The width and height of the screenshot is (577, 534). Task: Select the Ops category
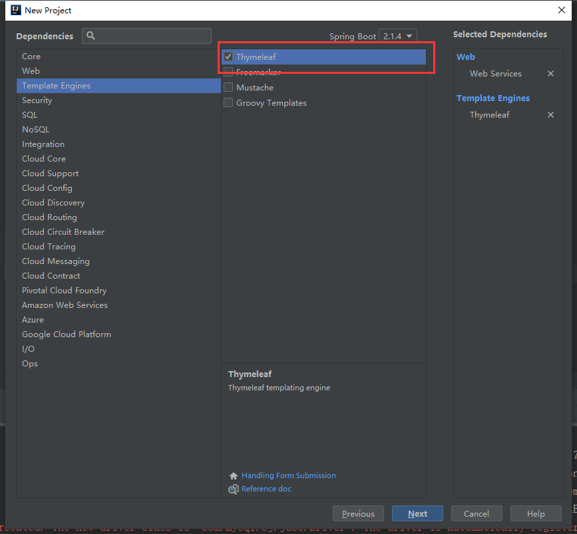coord(118,364)
